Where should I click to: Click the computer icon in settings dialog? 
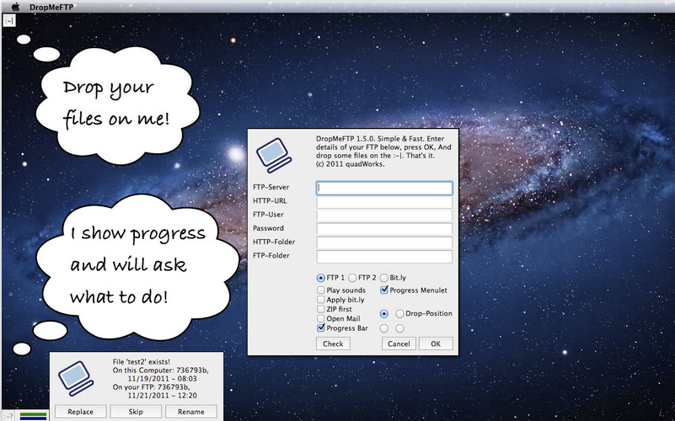pyautogui.click(x=274, y=155)
